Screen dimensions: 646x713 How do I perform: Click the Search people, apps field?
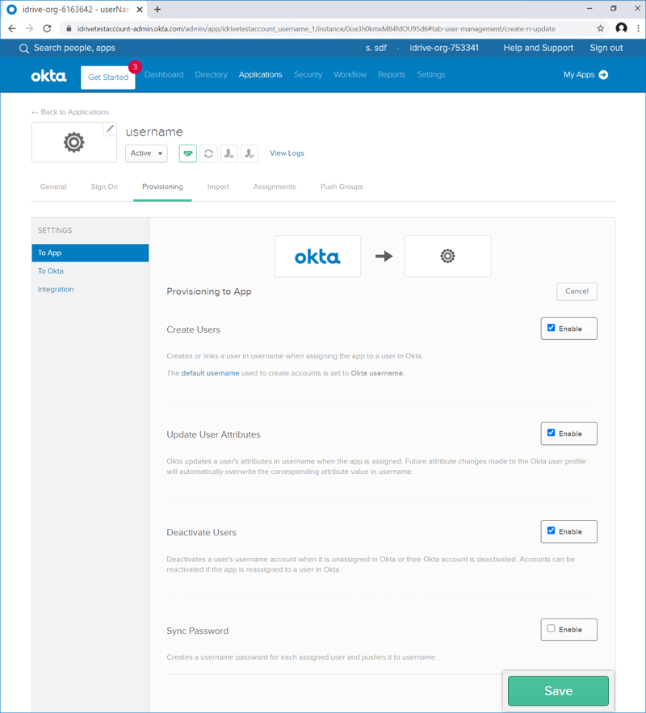point(74,48)
